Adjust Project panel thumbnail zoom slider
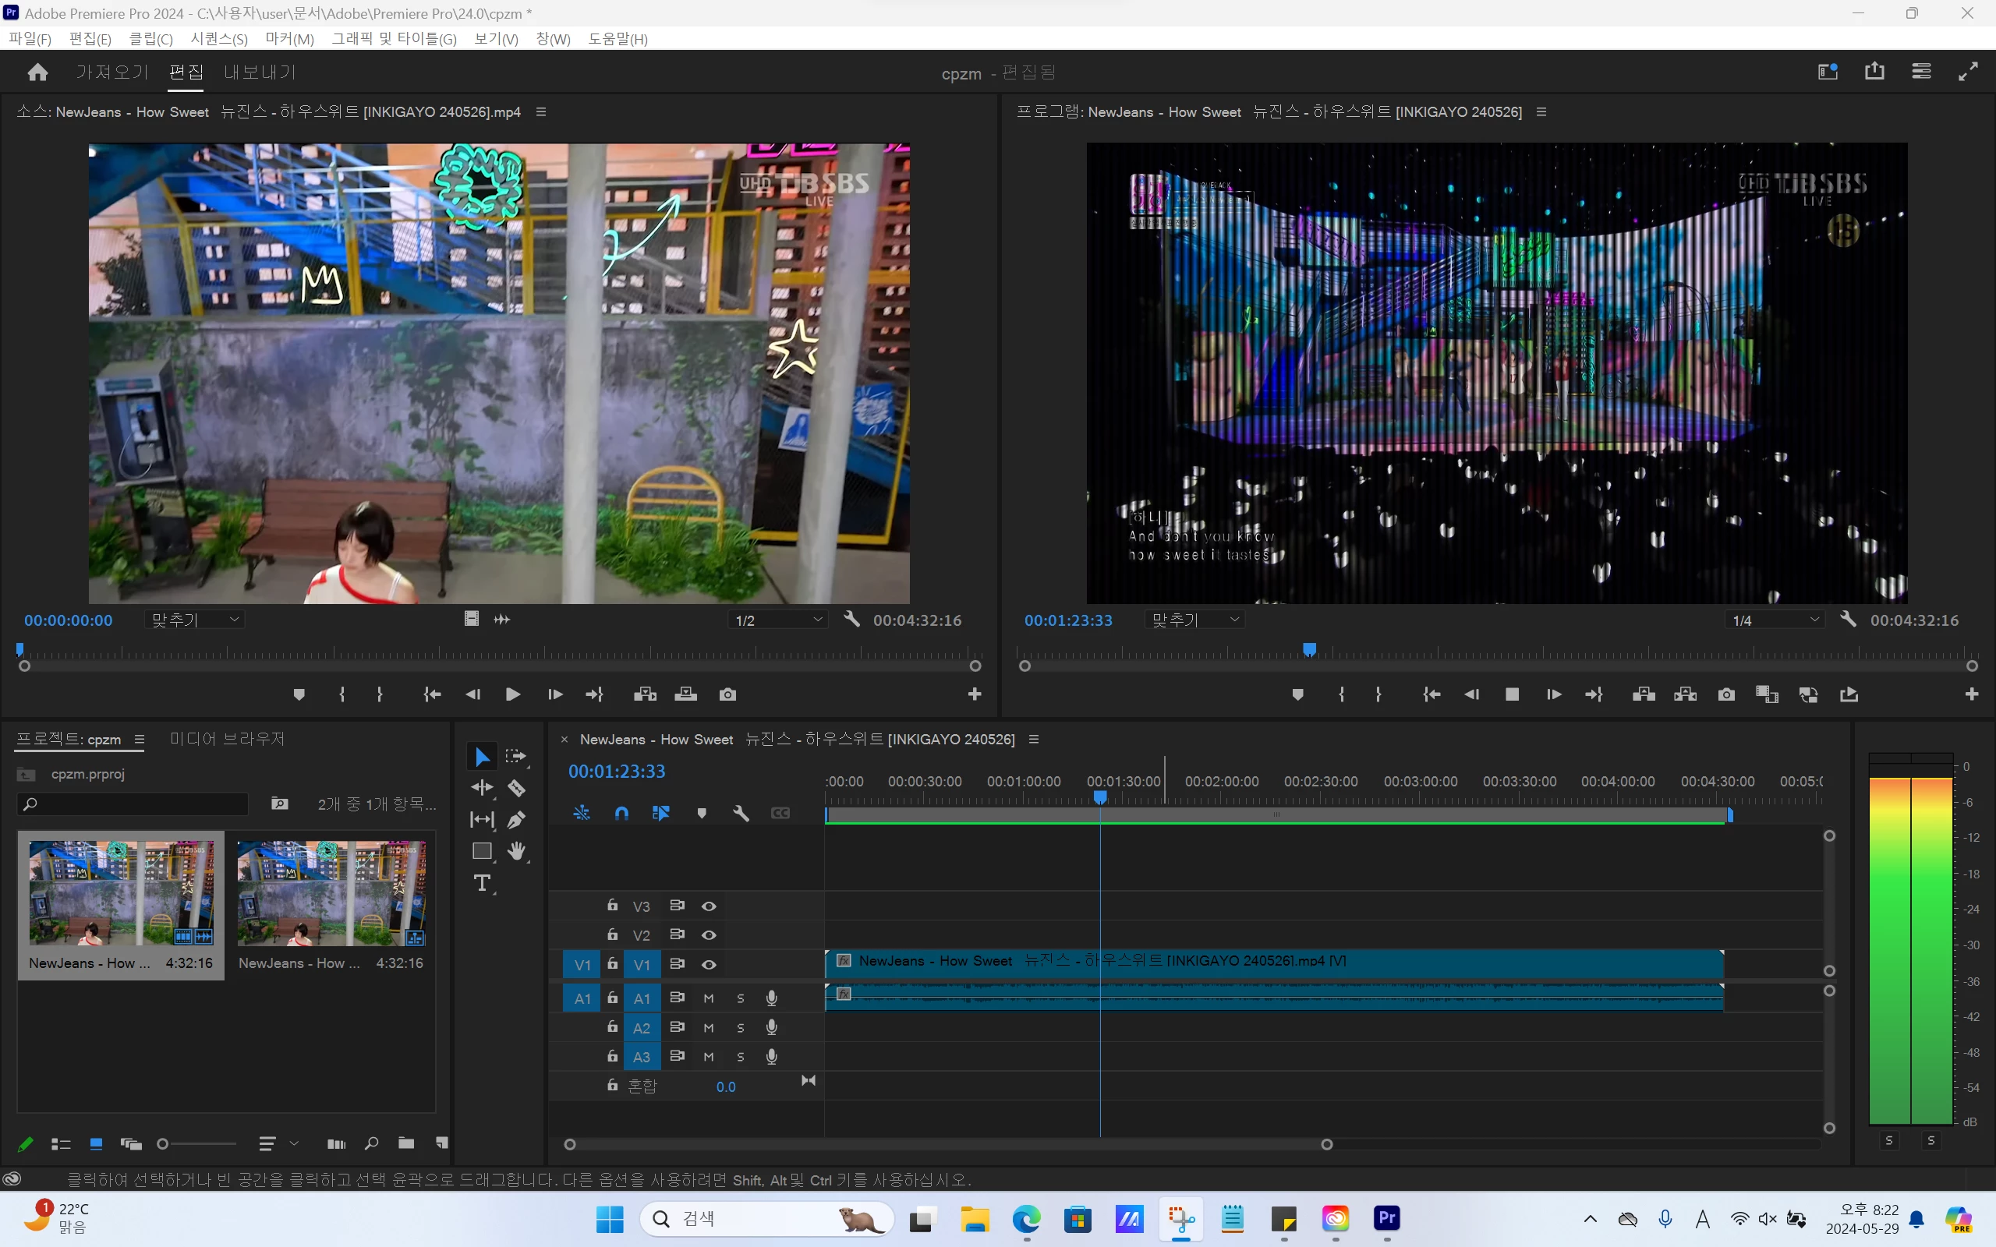Viewport: 1996px width, 1247px height. [x=163, y=1143]
